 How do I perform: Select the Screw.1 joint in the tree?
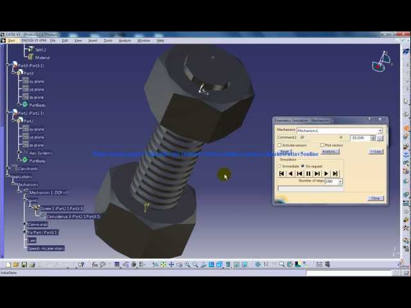point(62,209)
